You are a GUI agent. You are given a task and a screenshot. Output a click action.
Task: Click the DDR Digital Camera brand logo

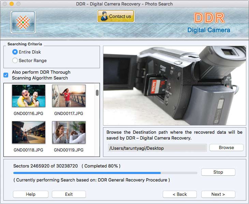pyautogui.click(x=209, y=23)
